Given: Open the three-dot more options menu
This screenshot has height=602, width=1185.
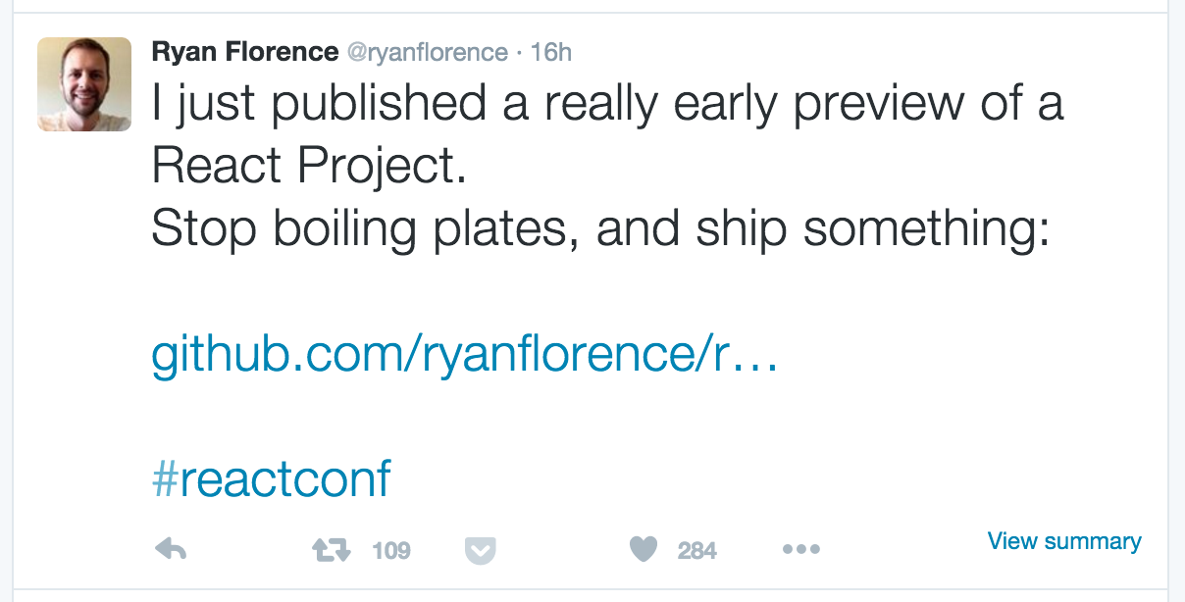Looking at the screenshot, I should (x=800, y=550).
